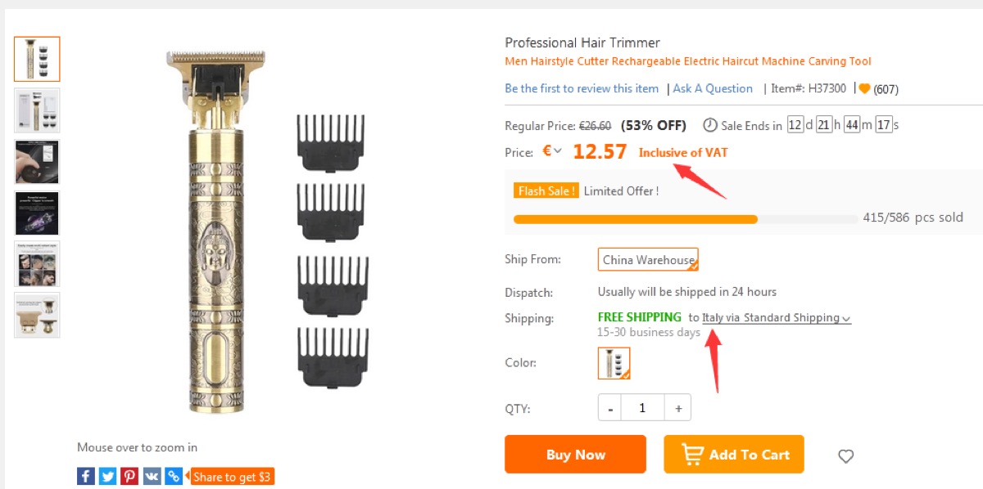Click Ask A Question link
Screen dimensions: 983x489
tap(713, 88)
